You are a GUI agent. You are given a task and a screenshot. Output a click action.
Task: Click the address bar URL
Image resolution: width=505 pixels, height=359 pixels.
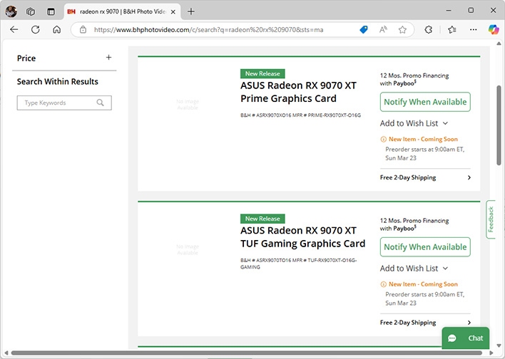pyautogui.click(x=208, y=30)
